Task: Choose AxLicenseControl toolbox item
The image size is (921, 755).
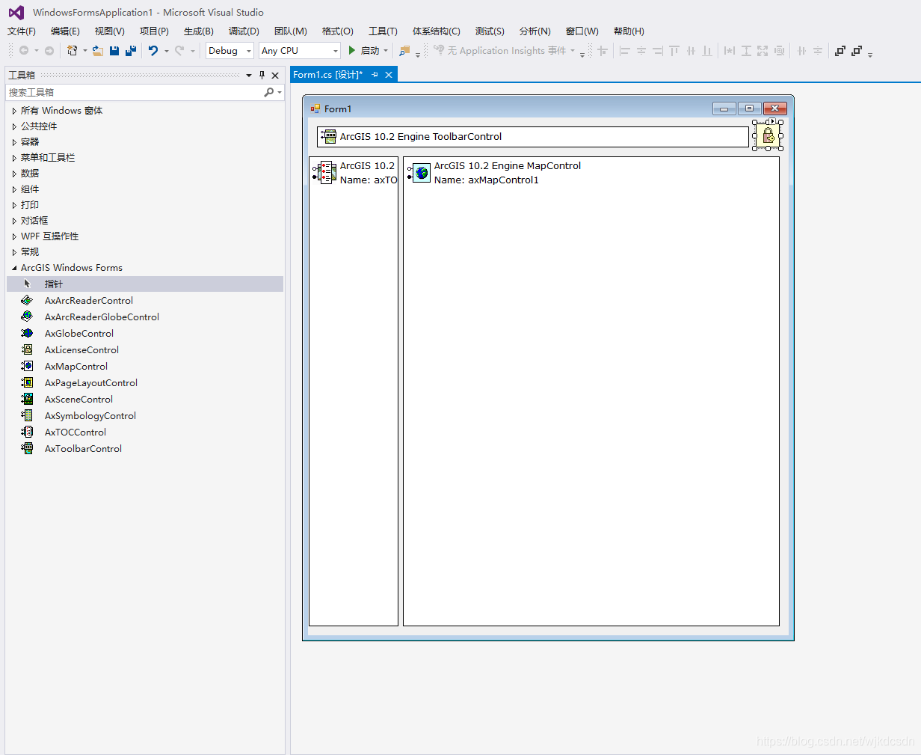Action: (x=81, y=350)
